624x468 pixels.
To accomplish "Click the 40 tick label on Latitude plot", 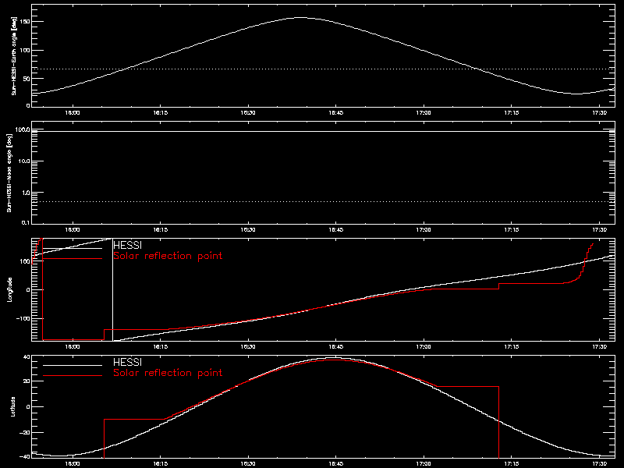I will point(27,357).
